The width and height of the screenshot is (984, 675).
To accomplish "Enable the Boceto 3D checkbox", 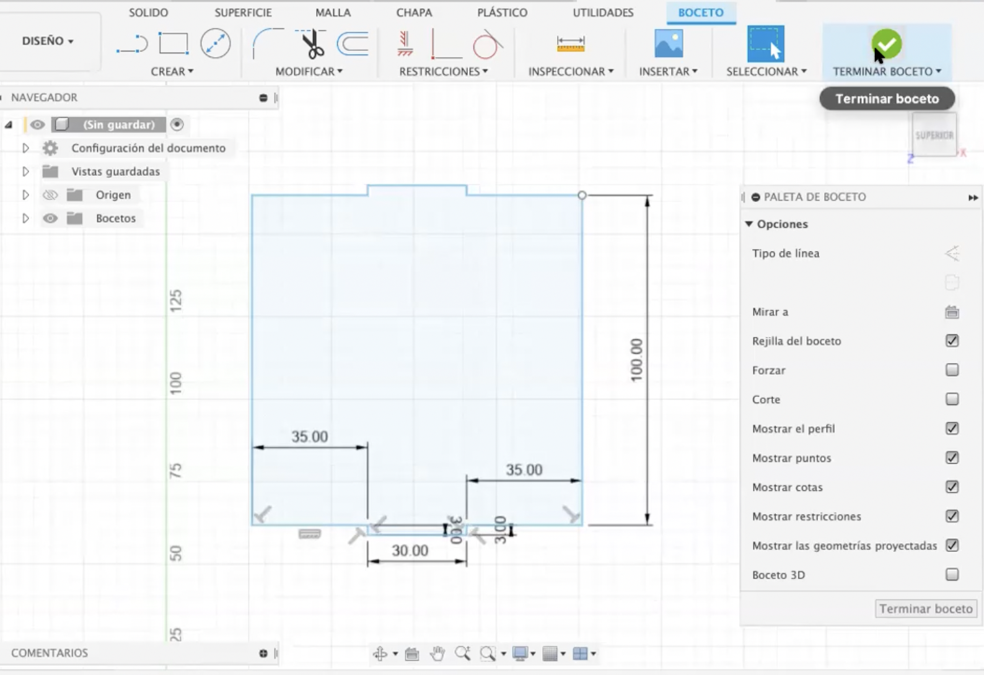I will pyautogui.click(x=952, y=574).
